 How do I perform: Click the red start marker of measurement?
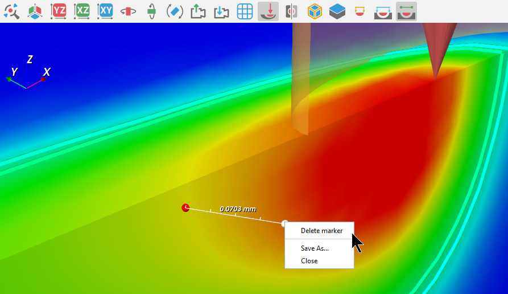(x=185, y=208)
